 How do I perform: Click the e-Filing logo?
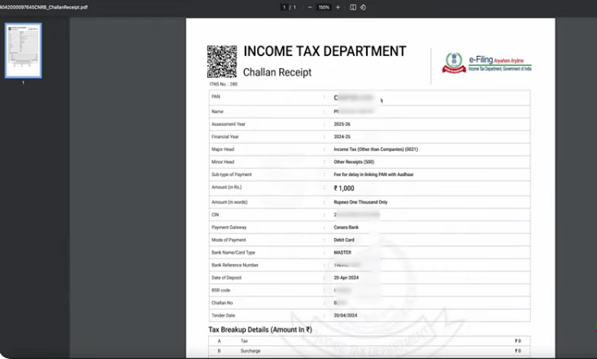coord(486,63)
